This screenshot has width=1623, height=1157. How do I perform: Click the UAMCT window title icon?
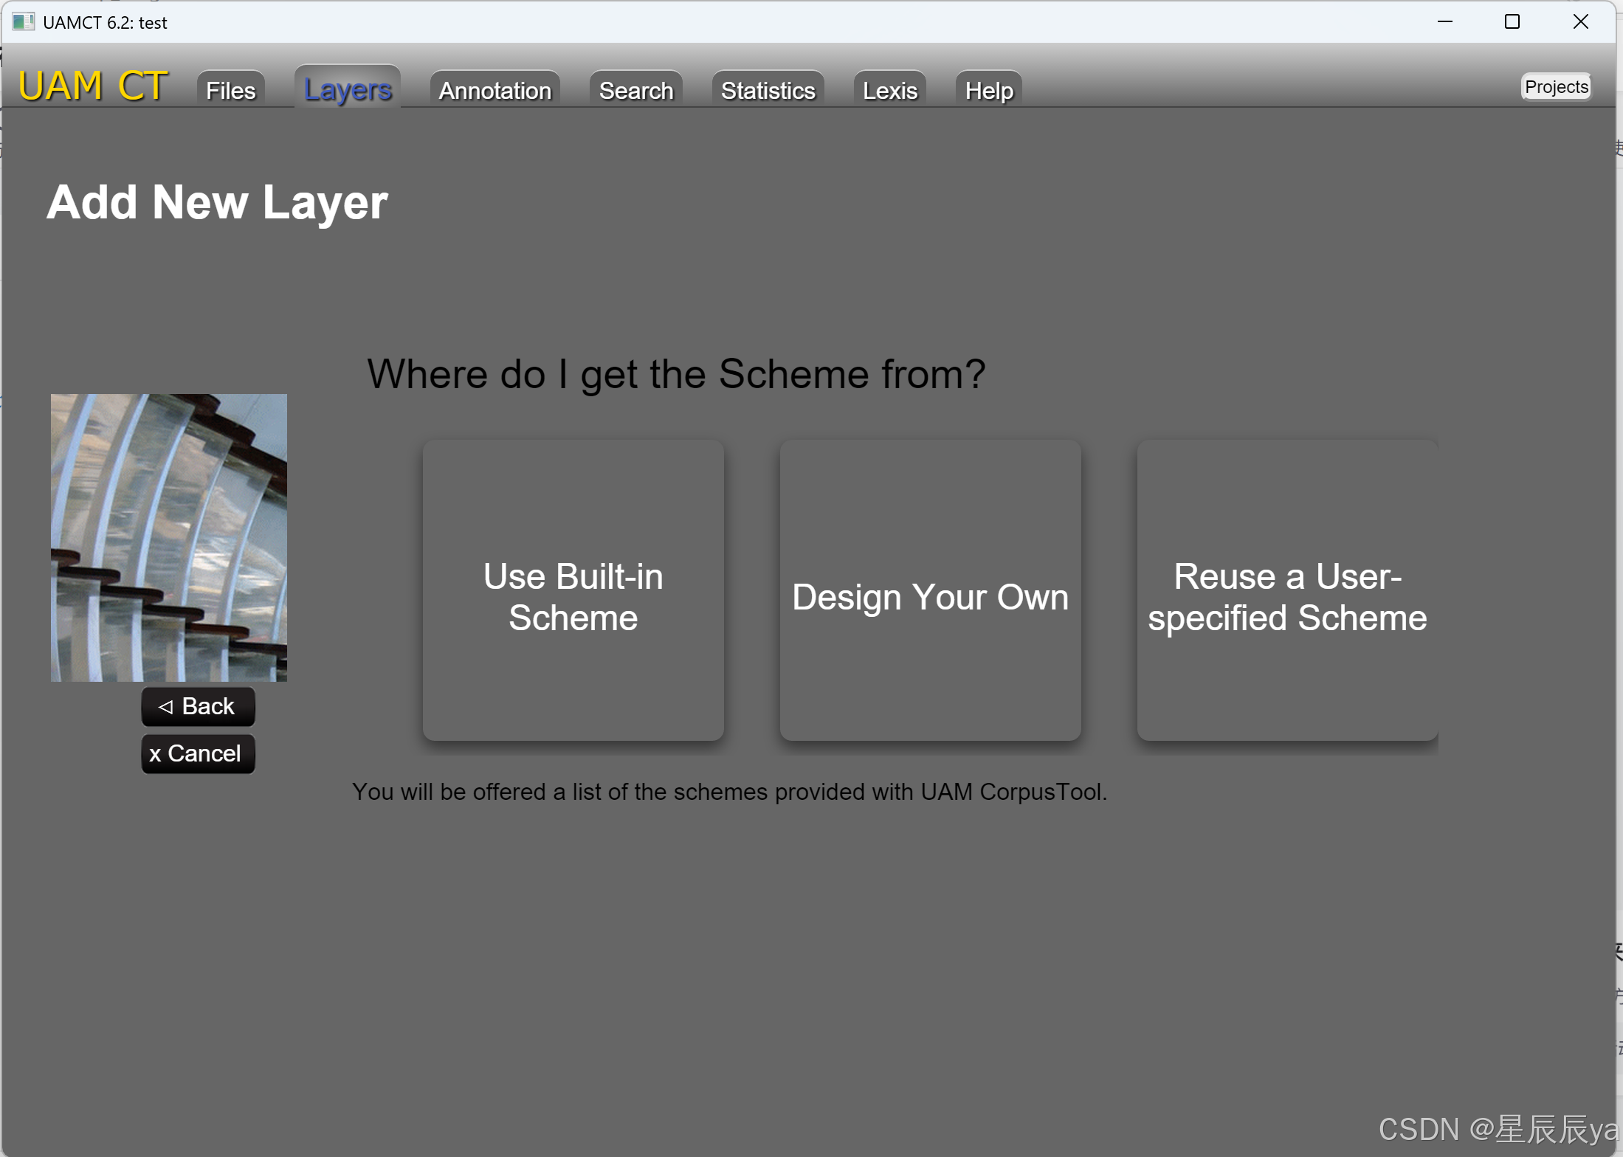(x=23, y=21)
